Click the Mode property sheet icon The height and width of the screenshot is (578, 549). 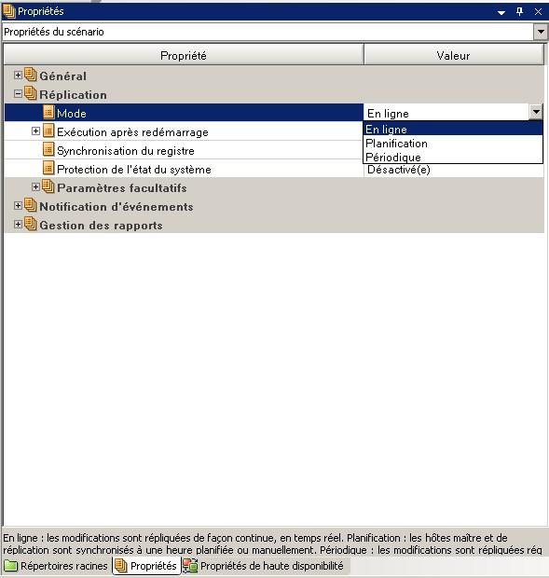coord(48,112)
